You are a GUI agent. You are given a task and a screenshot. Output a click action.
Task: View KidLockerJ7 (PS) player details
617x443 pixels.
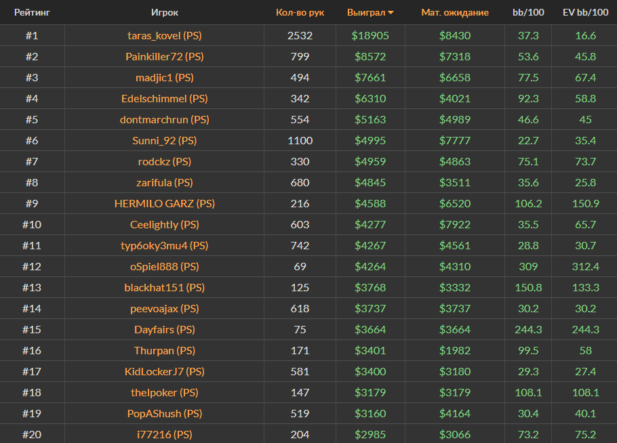[x=165, y=372]
